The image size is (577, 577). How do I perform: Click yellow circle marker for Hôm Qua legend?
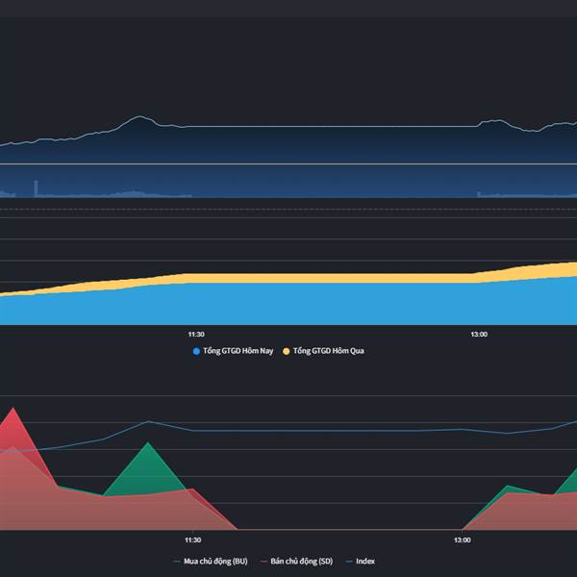click(287, 351)
